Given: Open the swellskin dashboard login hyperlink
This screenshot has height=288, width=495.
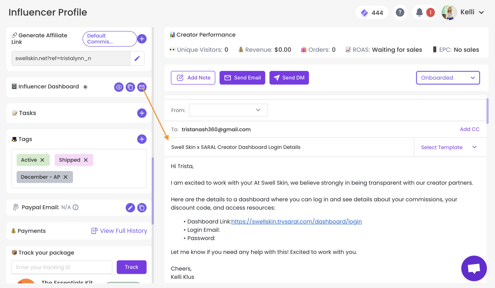Looking at the screenshot, I should click(x=296, y=222).
